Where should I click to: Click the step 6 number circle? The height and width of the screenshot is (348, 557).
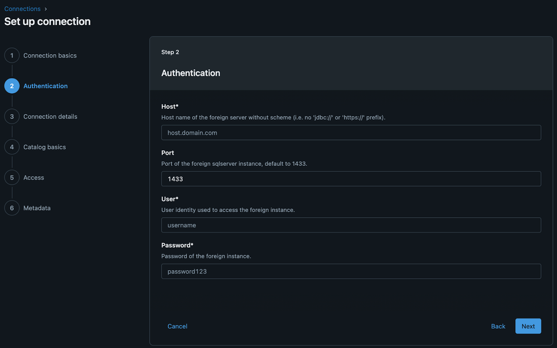[12, 208]
